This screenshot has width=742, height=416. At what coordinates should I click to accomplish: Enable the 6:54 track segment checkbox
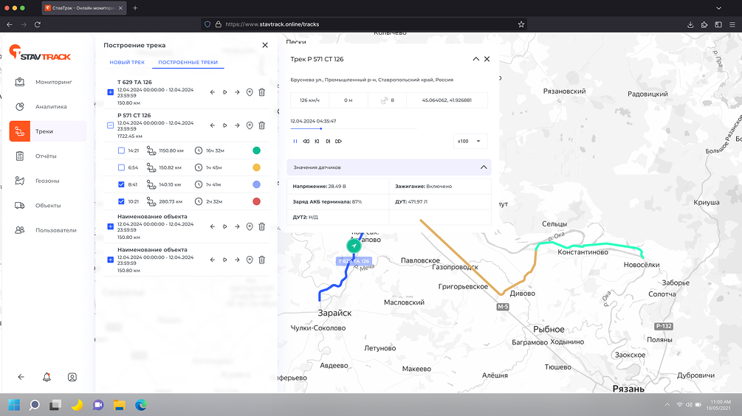pyautogui.click(x=121, y=167)
